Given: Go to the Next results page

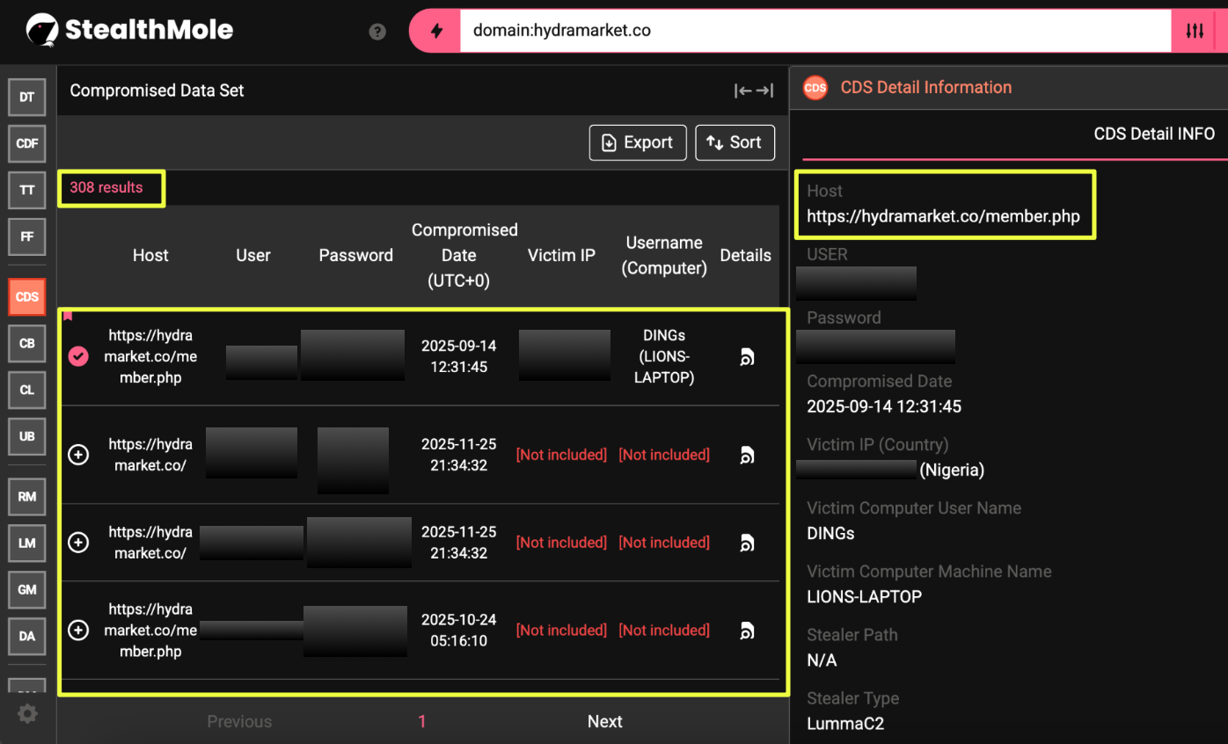Looking at the screenshot, I should 604,721.
